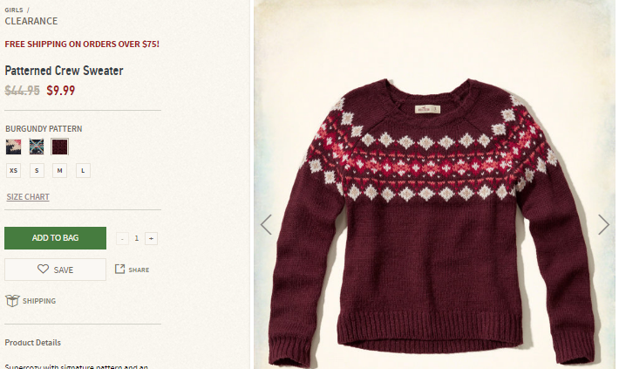Select size L
This screenshot has width=619, height=369.
tap(83, 171)
